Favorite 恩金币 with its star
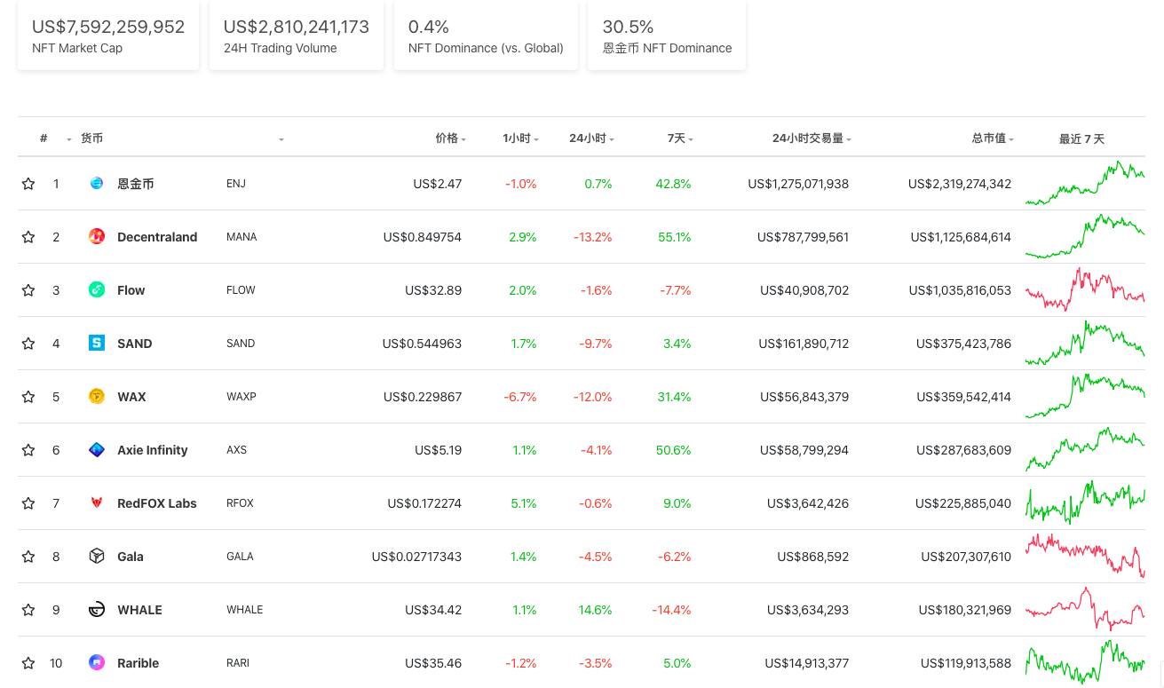The height and width of the screenshot is (688, 1164). (x=28, y=184)
